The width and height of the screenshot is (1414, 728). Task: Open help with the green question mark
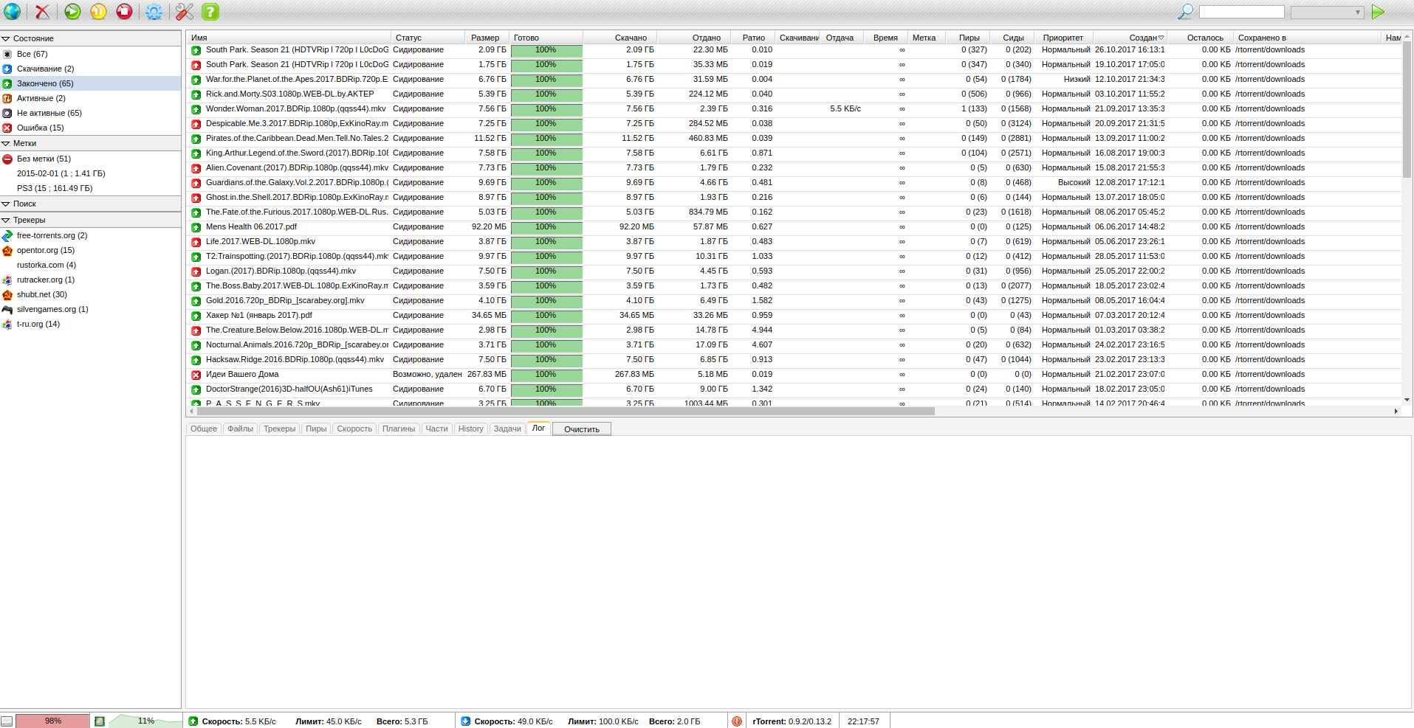tap(210, 12)
